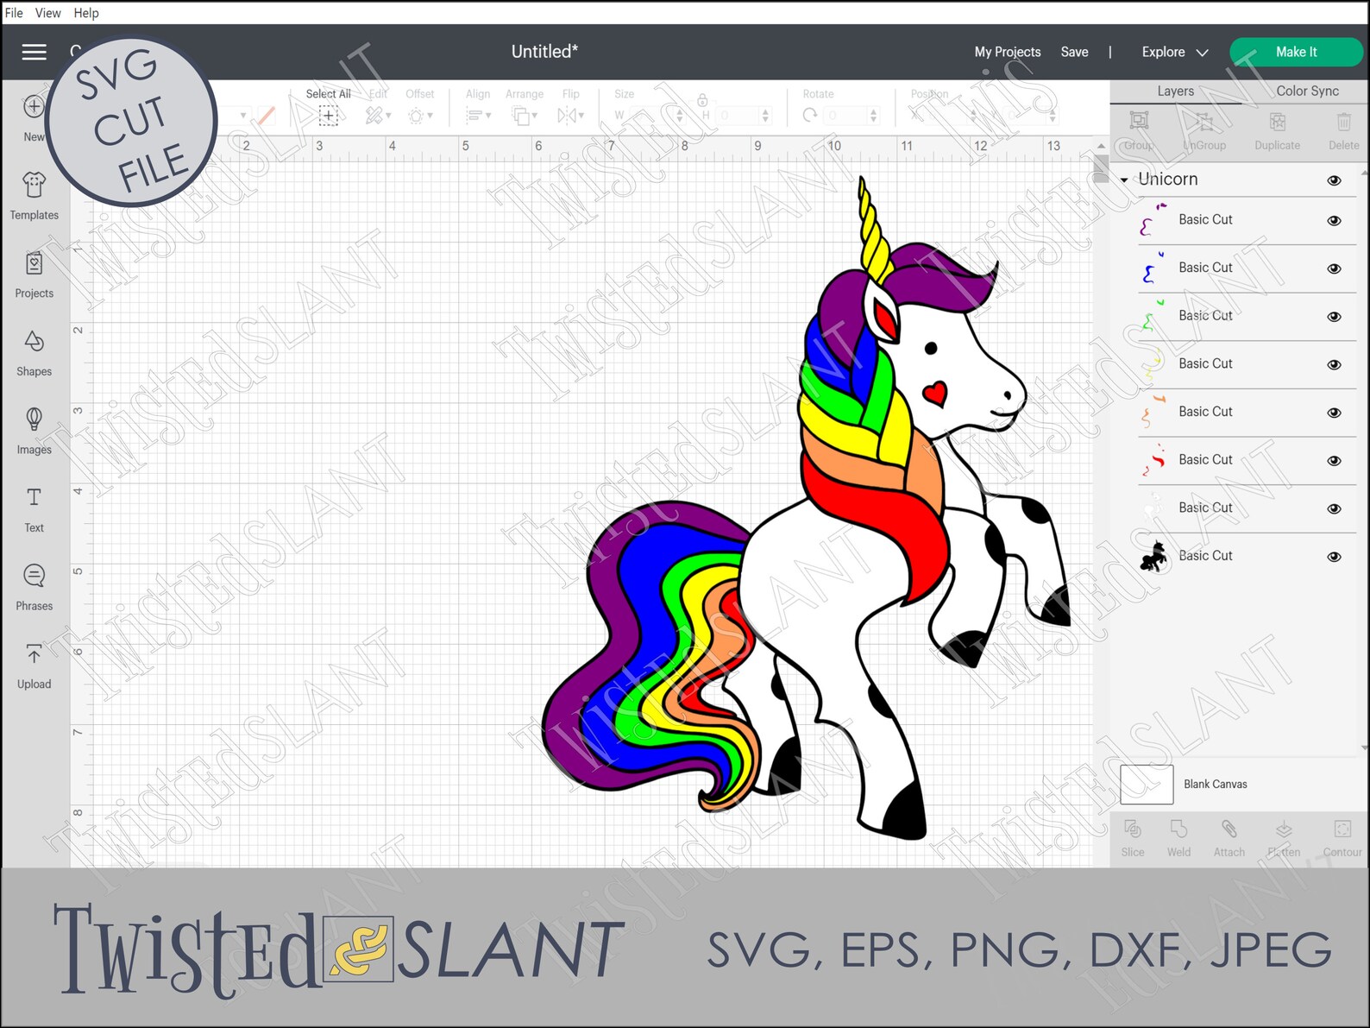
Task: Collapse the Unicorn layer group
Action: 1124,180
